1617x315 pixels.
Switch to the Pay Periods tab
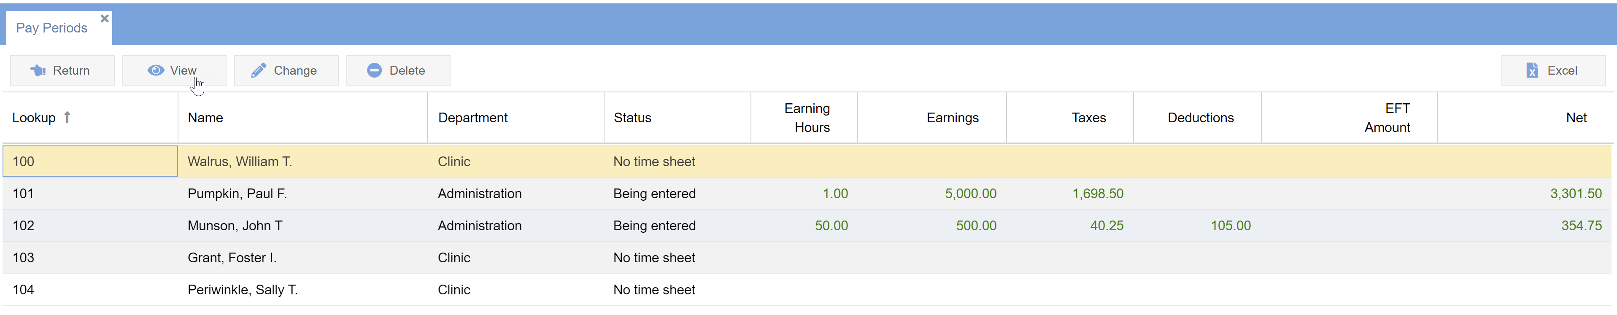(51, 28)
